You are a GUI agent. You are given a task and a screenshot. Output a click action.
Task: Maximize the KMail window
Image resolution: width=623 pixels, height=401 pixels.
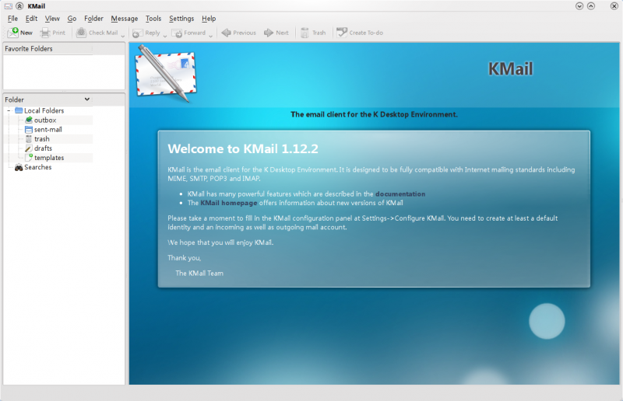(x=591, y=6)
